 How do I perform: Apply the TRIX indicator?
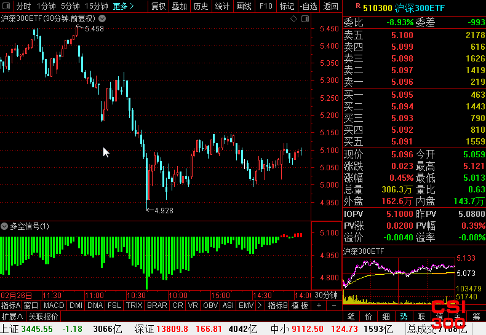point(134,305)
